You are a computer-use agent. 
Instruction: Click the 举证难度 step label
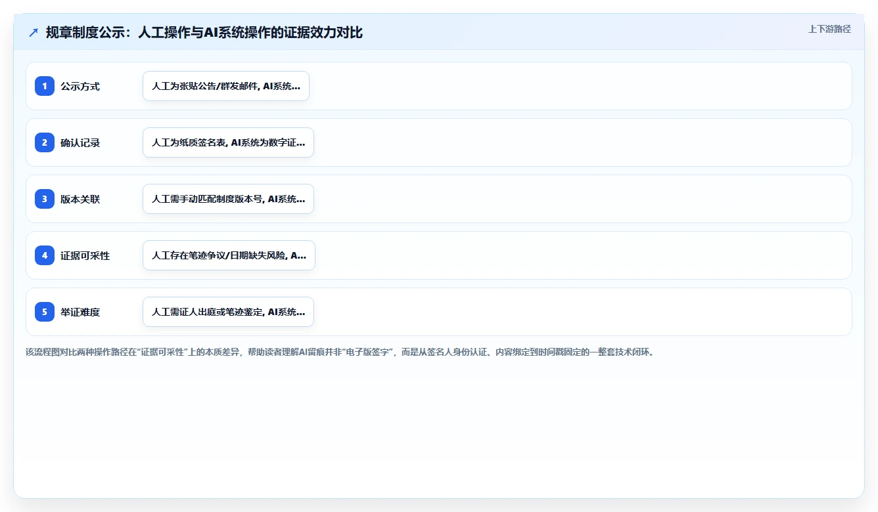[80, 312]
